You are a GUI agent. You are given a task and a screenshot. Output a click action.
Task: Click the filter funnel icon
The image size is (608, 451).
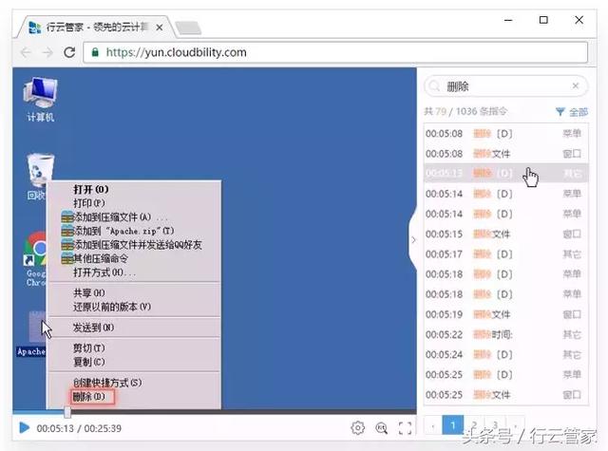(560, 112)
